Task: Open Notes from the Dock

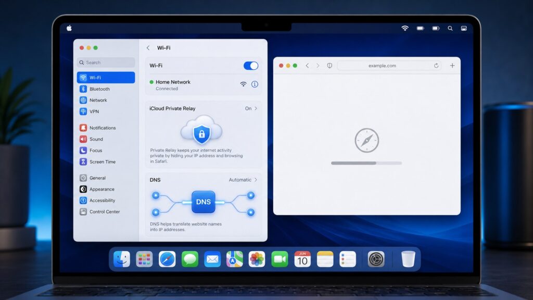Action: (325, 259)
